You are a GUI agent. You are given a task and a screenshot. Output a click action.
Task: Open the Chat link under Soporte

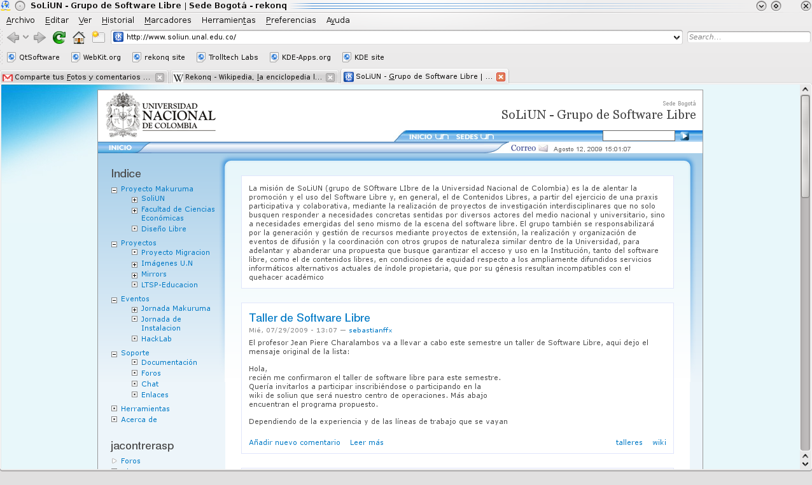150,384
